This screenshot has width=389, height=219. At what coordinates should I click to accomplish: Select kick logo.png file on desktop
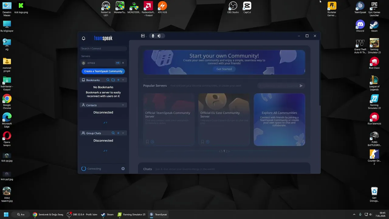21,8
